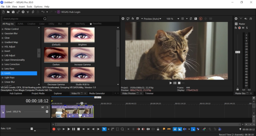256x136 pixels.
Task: Create a new project with the New icon
Action: (x=3, y=12)
